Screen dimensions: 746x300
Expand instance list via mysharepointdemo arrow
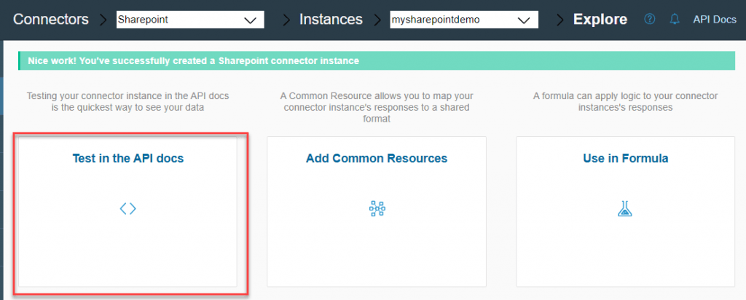[524, 20]
